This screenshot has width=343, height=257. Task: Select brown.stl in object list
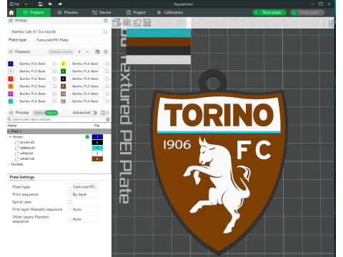point(27,142)
